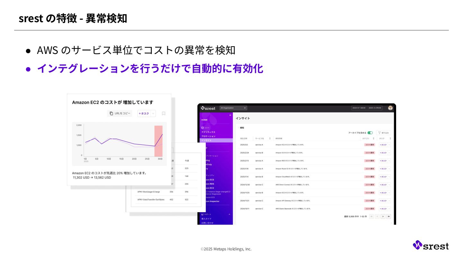Collapse the sidebar with double chevron icon

point(230,115)
